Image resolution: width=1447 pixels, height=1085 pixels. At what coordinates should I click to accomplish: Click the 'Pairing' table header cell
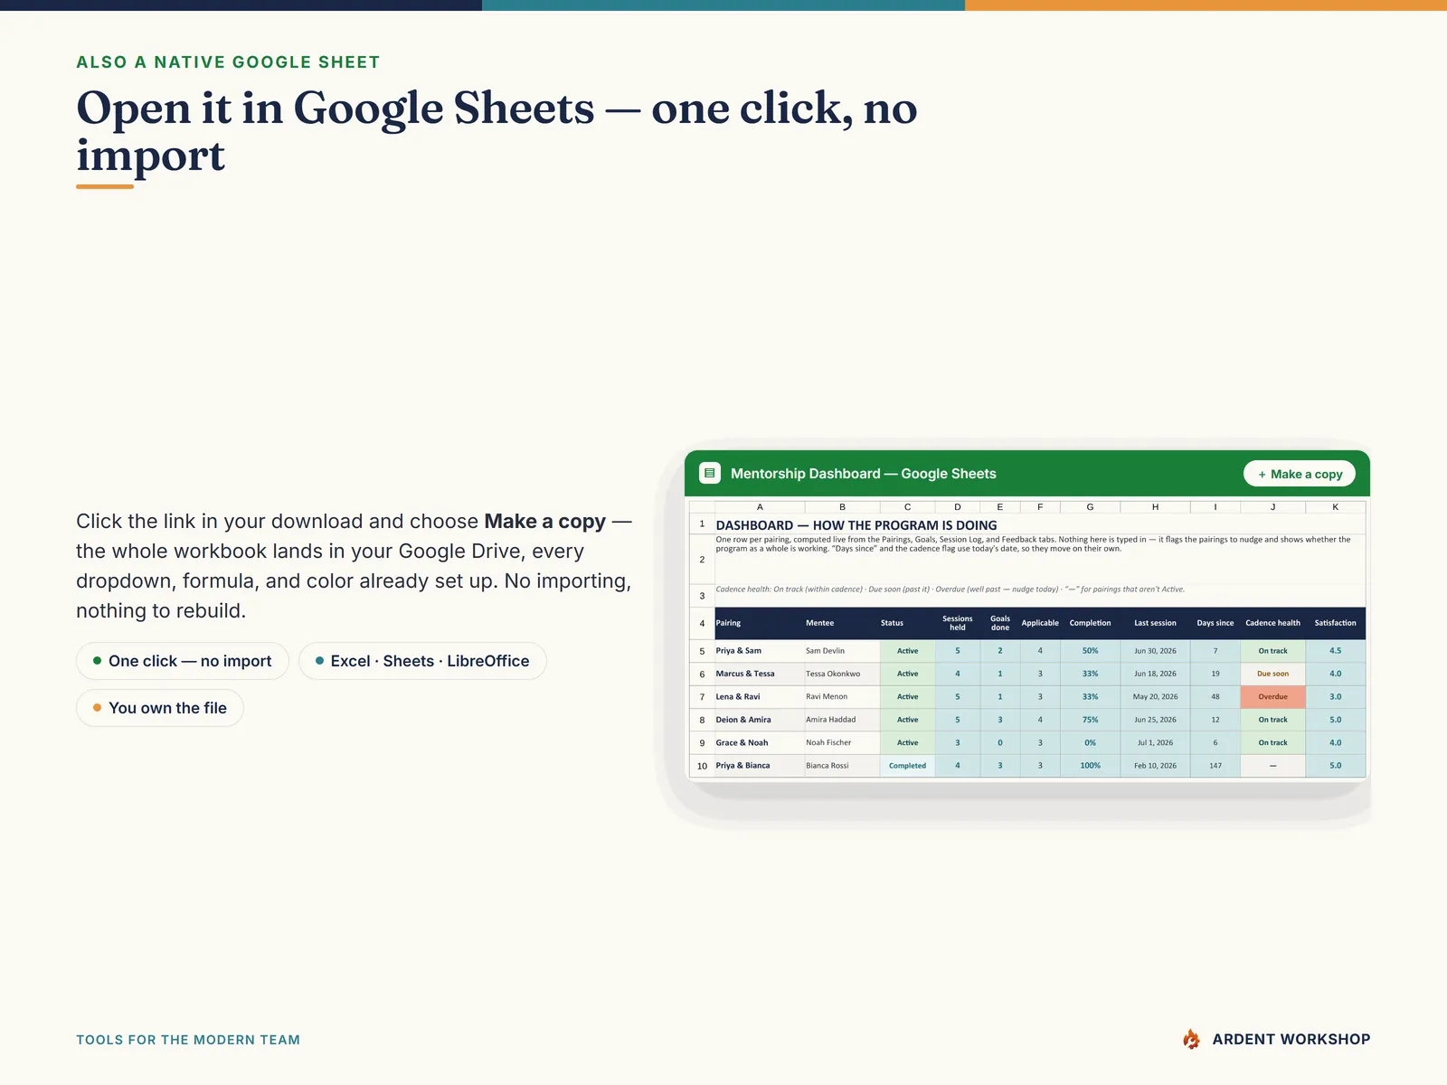tap(760, 623)
